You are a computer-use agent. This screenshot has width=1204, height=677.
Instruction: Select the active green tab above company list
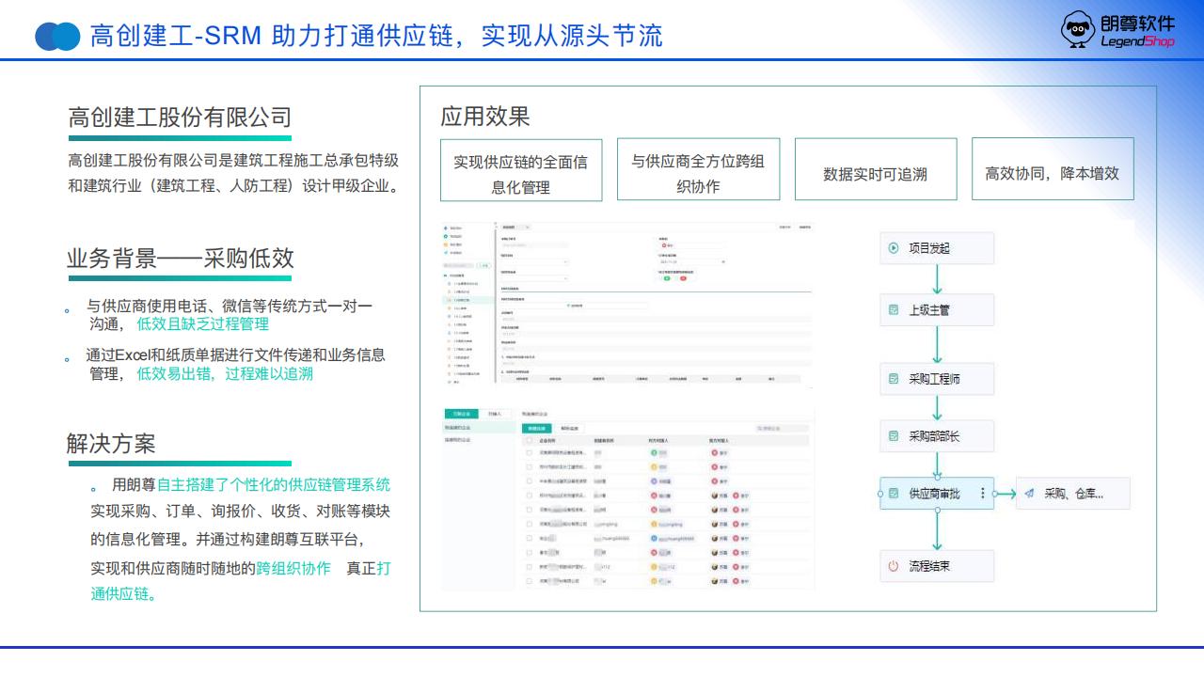[x=461, y=414]
